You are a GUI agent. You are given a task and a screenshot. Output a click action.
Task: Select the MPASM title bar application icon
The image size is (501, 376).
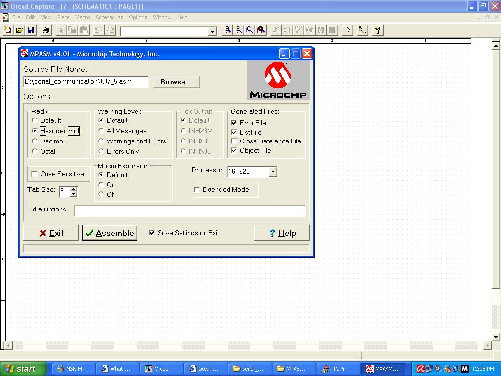[x=24, y=54]
